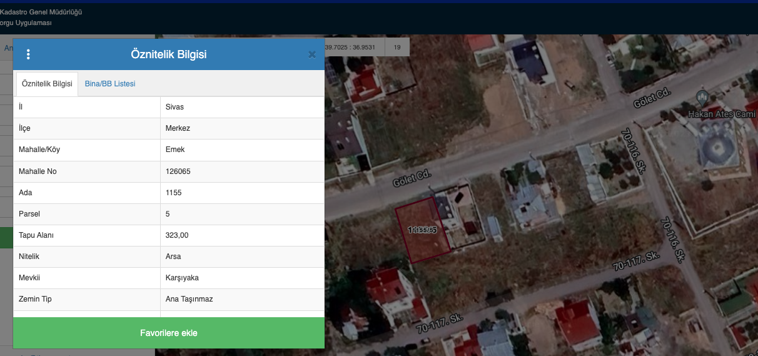Click the Emek neighbourhood value
This screenshot has height=356, width=758.
pos(175,150)
